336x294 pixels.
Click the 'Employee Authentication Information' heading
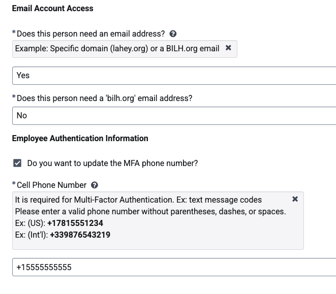pyautogui.click(x=80, y=138)
